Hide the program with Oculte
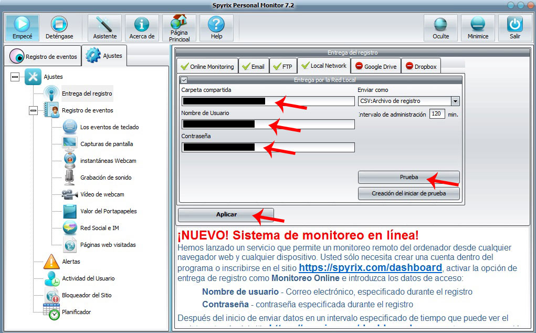This screenshot has height=333, width=536. click(x=440, y=28)
